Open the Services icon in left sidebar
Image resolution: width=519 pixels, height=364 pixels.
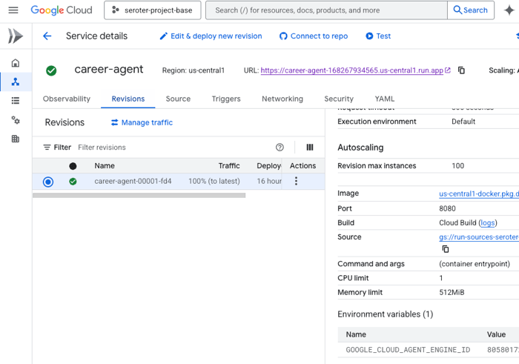(x=16, y=82)
